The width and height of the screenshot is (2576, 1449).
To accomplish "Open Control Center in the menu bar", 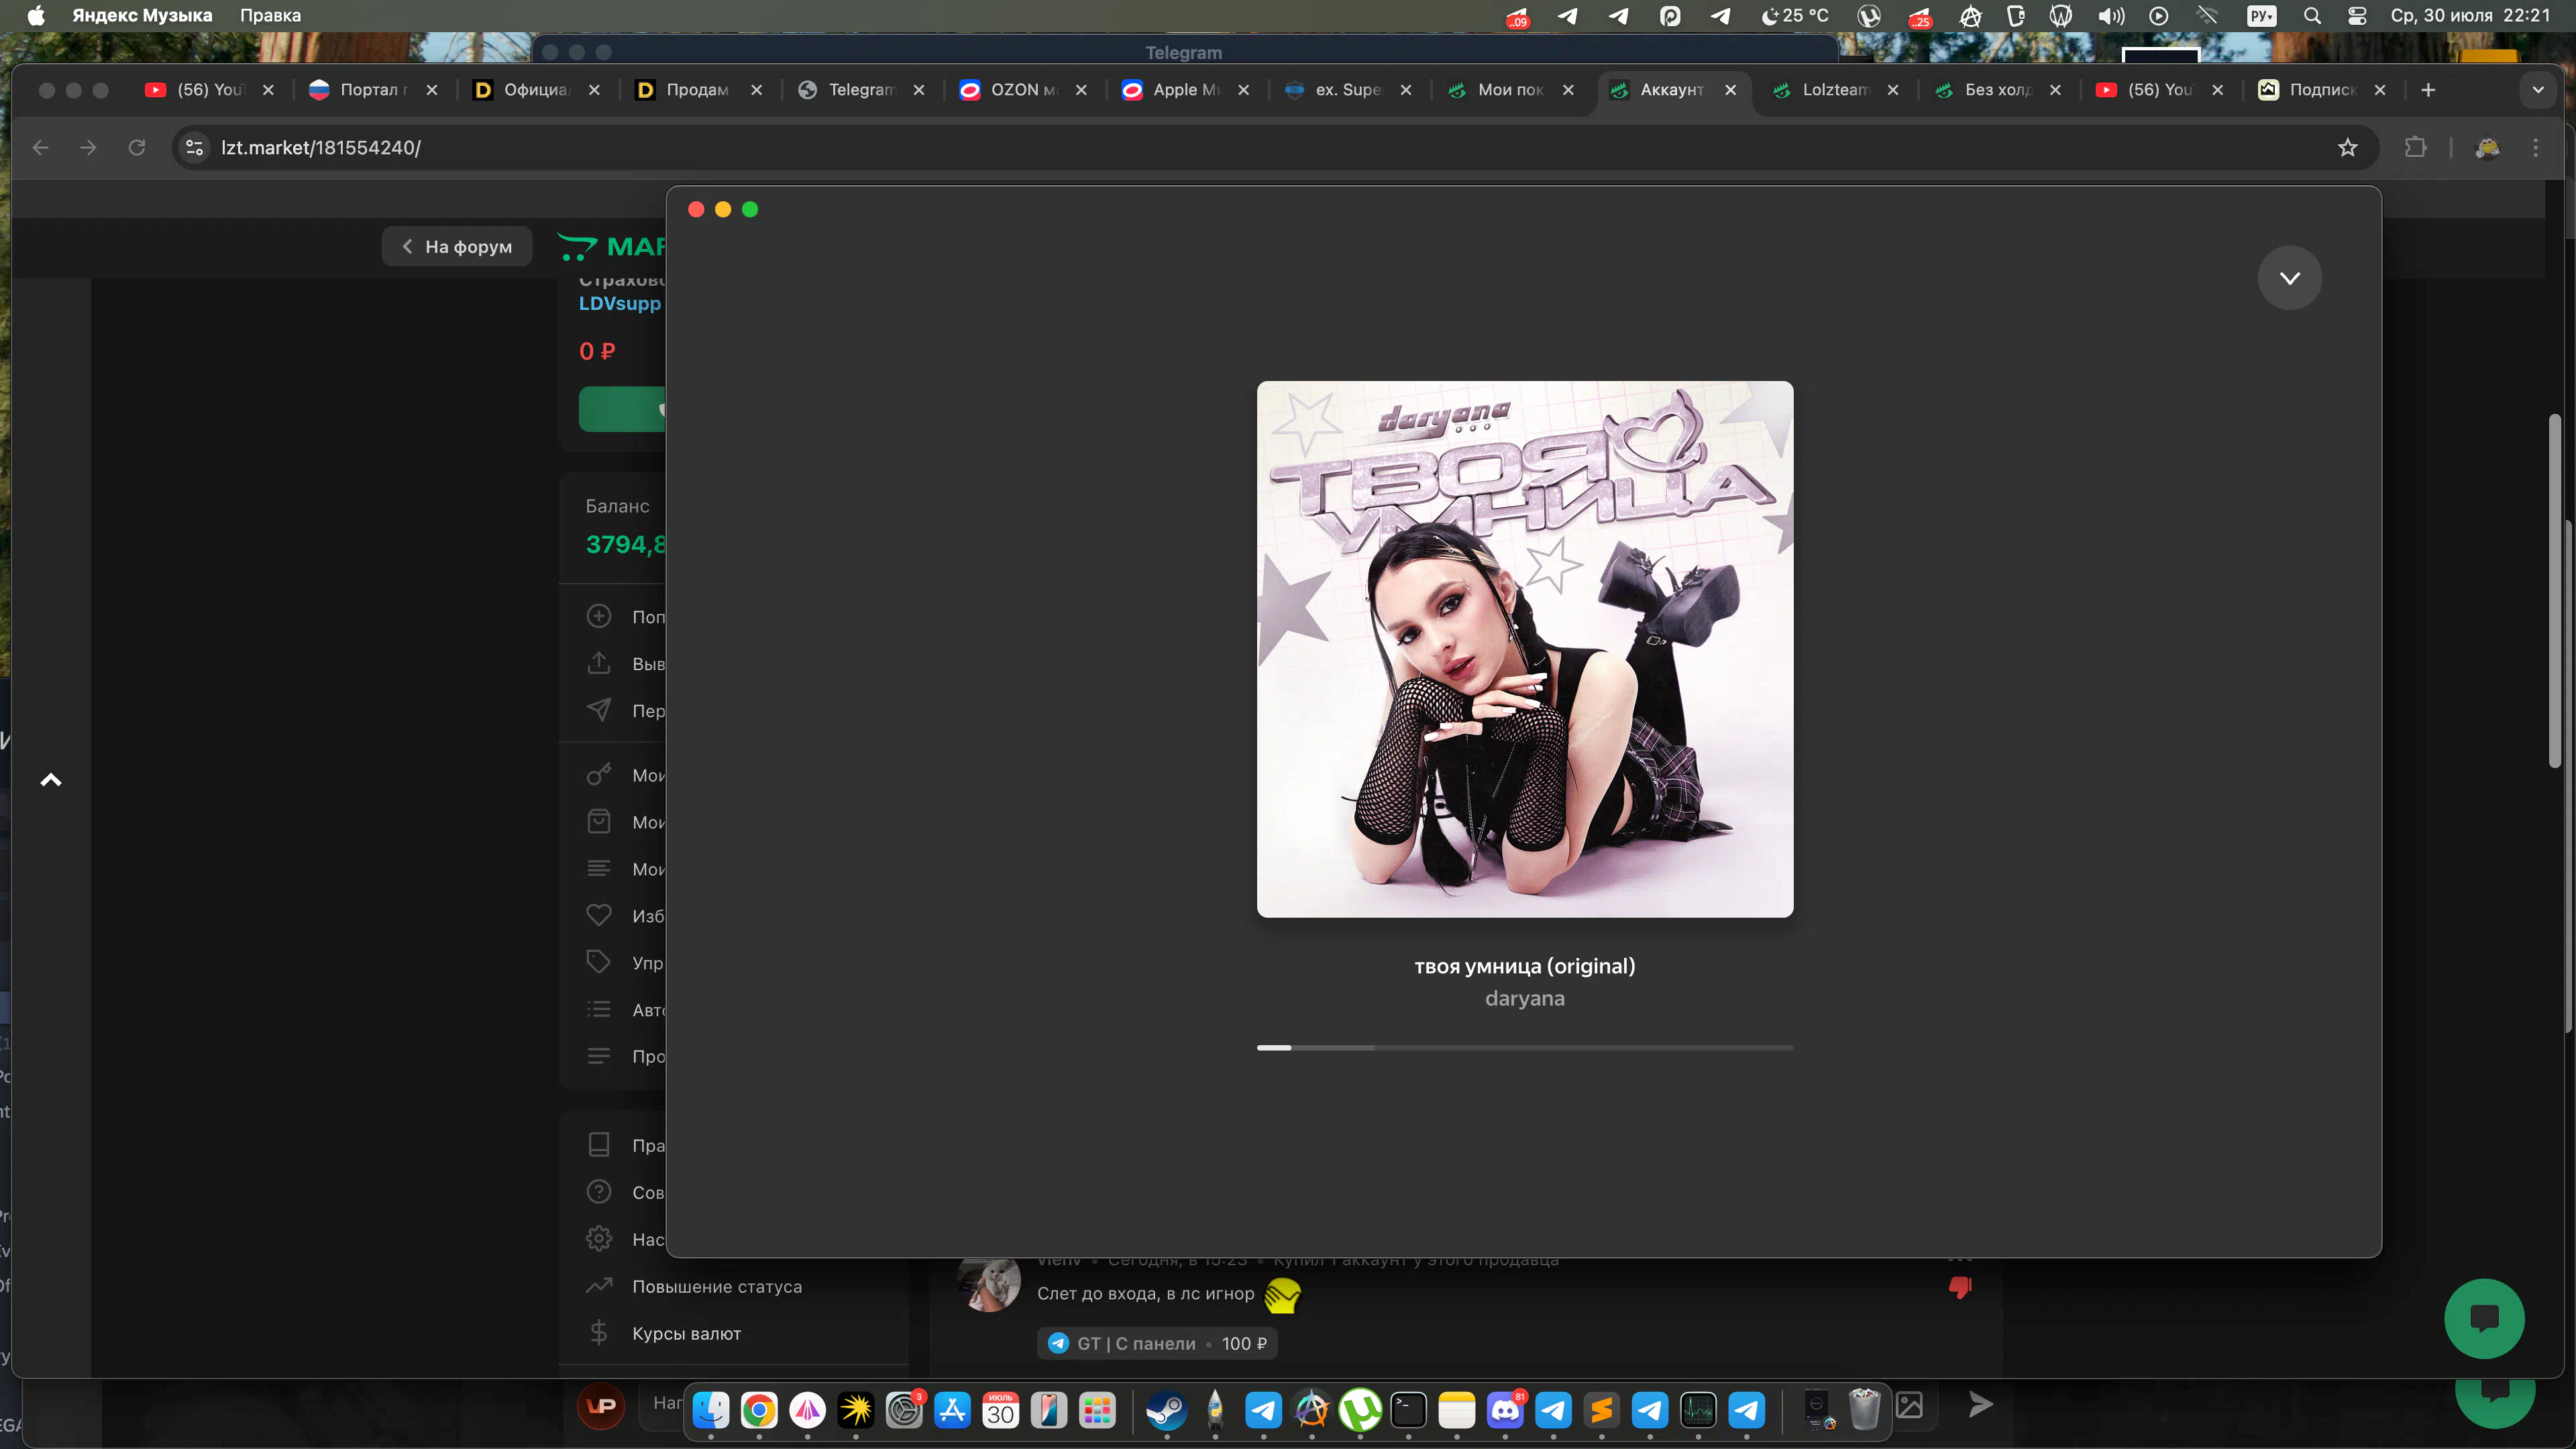I will (2357, 15).
